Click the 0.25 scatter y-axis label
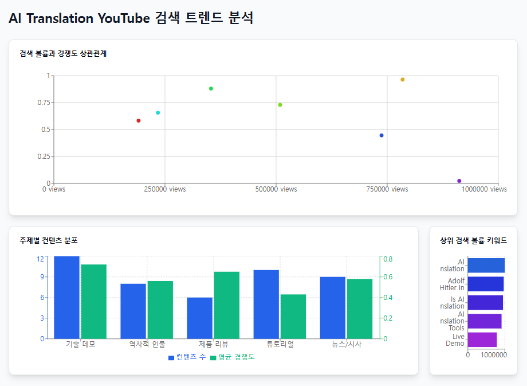The height and width of the screenshot is (386, 527). click(x=44, y=157)
